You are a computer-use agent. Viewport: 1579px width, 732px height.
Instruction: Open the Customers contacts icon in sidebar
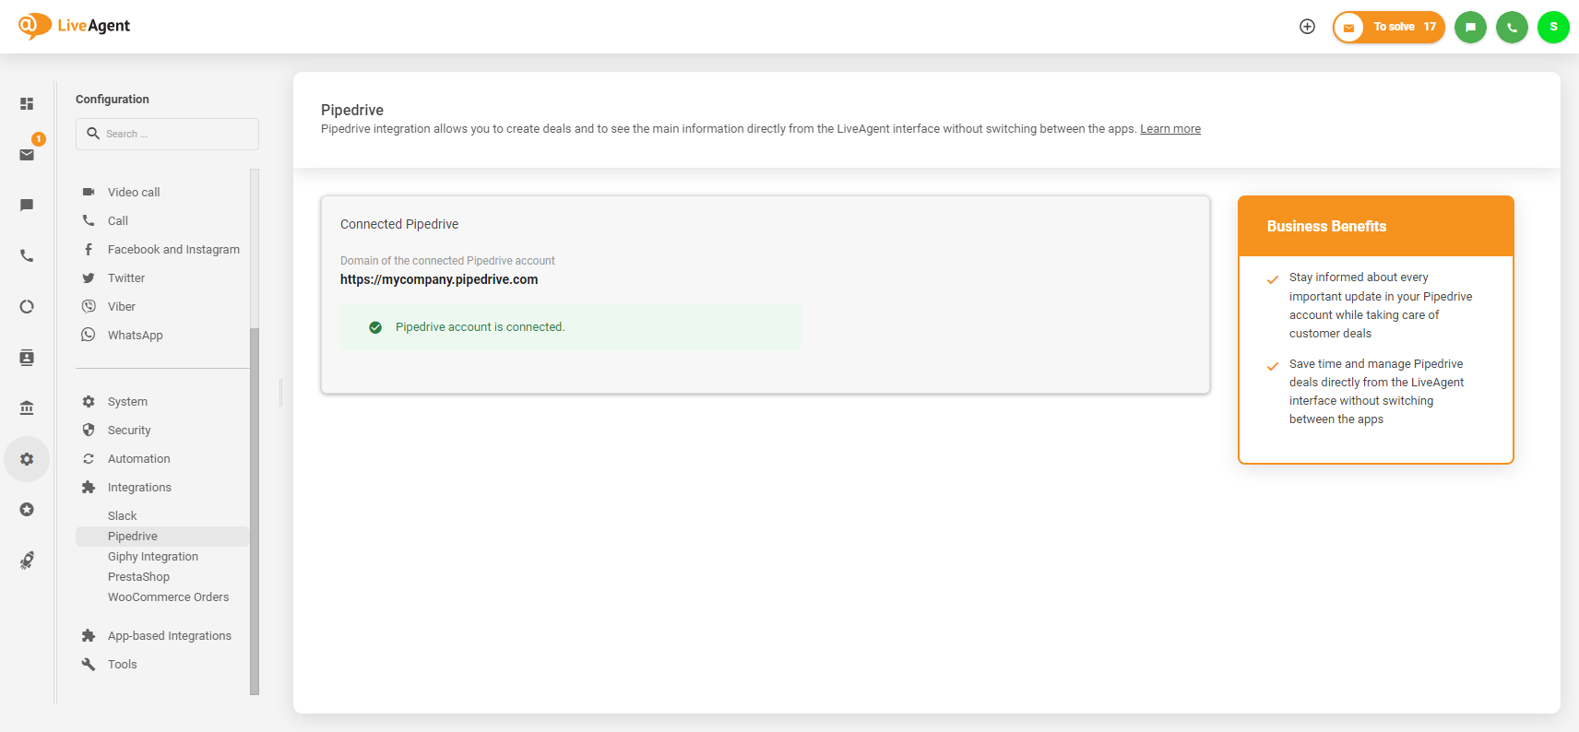[27, 358]
